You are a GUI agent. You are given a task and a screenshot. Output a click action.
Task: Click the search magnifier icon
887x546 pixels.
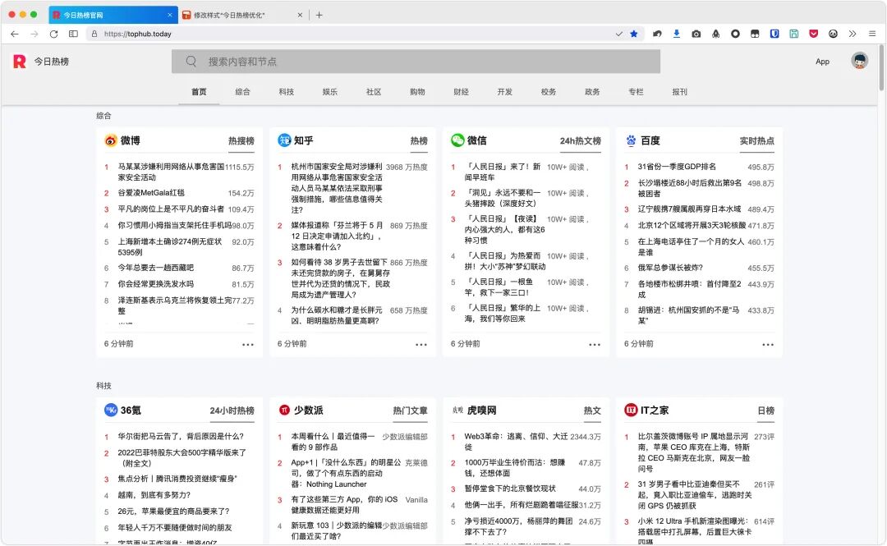tap(191, 61)
